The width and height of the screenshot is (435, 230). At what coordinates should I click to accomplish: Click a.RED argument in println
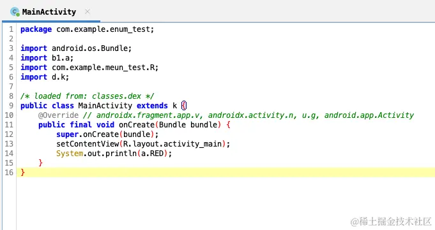(x=152, y=154)
